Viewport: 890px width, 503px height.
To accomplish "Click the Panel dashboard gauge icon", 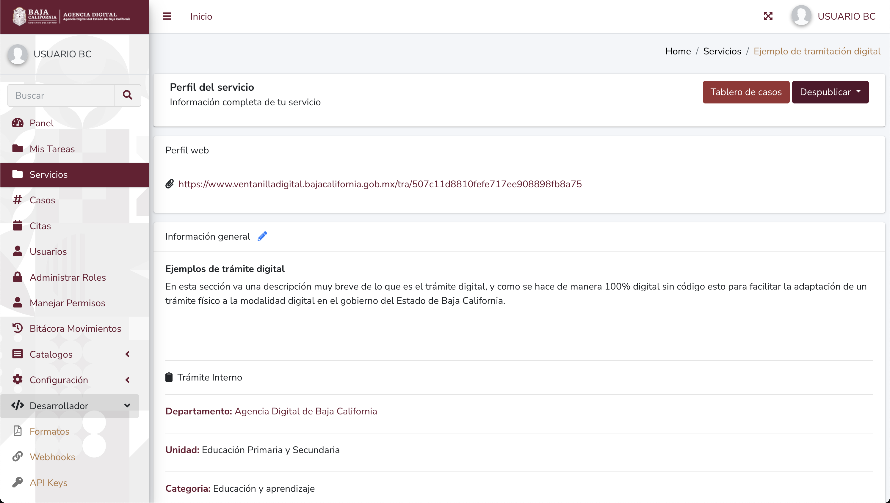I will (18, 123).
